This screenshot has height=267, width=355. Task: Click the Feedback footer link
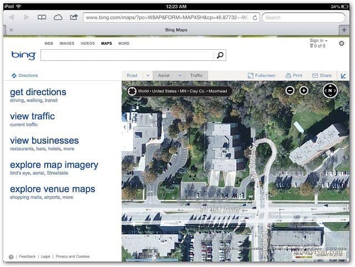click(x=27, y=256)
